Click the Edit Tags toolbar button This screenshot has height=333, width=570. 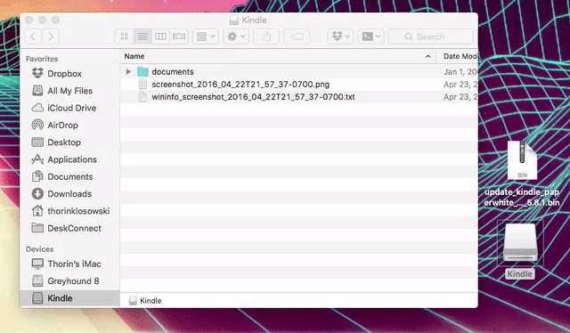click(x=297, y=37)
